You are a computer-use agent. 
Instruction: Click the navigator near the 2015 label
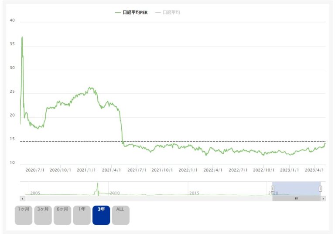tap(194, 192)
